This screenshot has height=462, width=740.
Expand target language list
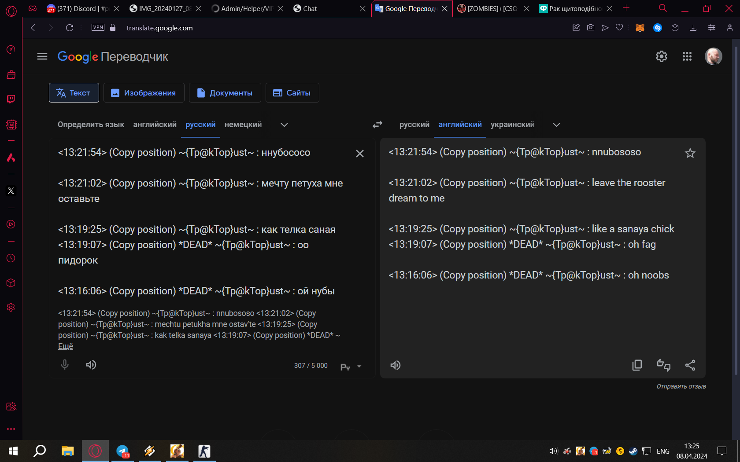coord(556,125)
